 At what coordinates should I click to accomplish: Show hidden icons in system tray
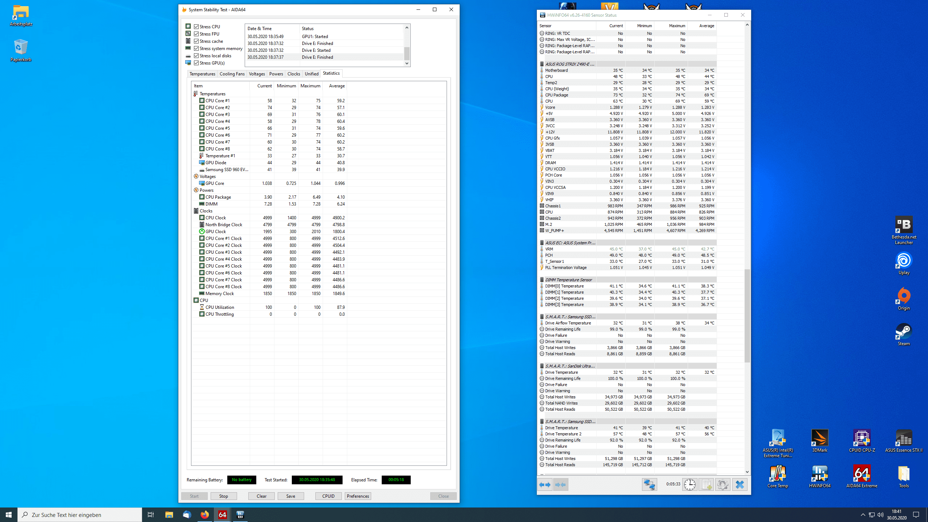(863, 514)
